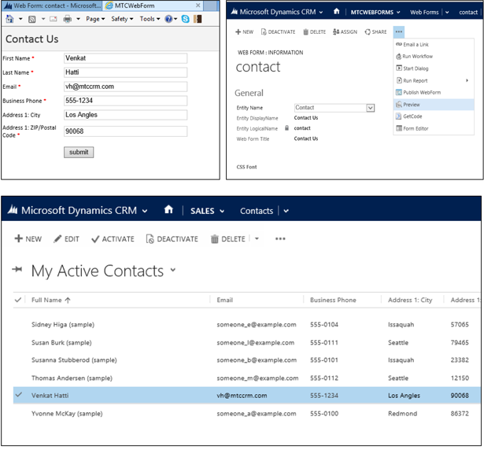
Task: Click the Help question mark icon
Action: [x=170, y=19]
